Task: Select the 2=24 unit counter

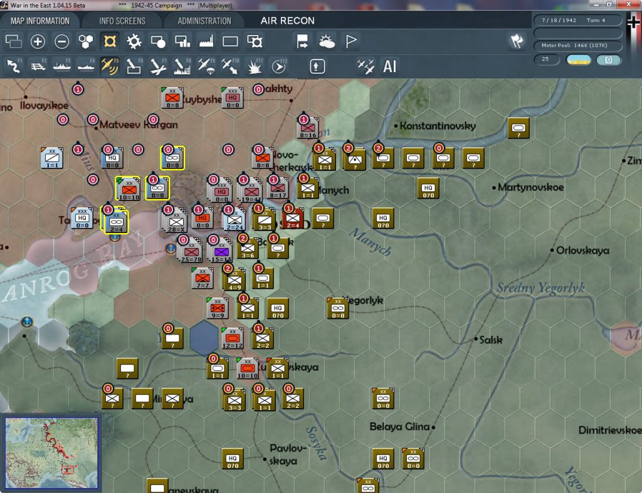Action: [234, 220]
